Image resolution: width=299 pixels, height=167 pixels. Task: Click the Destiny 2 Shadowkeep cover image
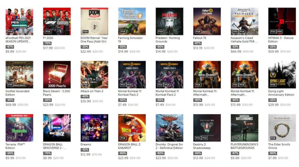coord(207,128)
